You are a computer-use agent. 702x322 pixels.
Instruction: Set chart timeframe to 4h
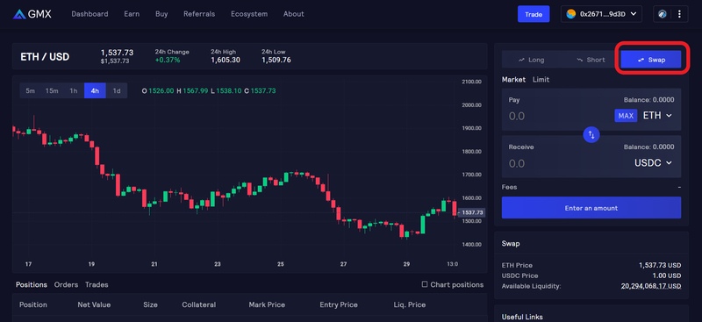[95, 91]
